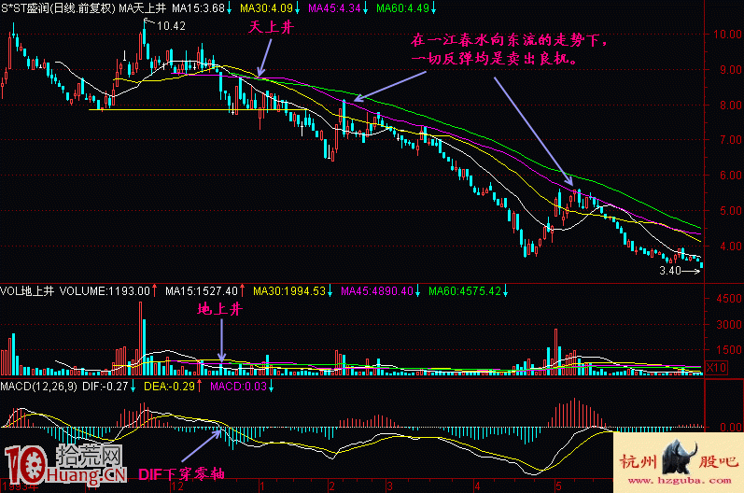Click the 10.00 price axis label

[727, 35]
